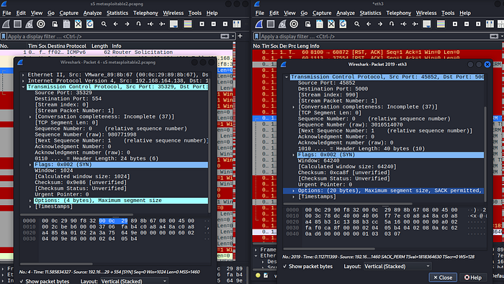Go to specific packet icon in metasploitable2 window
This screenshot has height=284, width=504.
pos(138,24)
